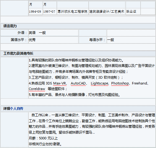Click the end date 1997-07 cell
Image resolution: width=156 pixels, height=148 pixels.
point(49,12)
